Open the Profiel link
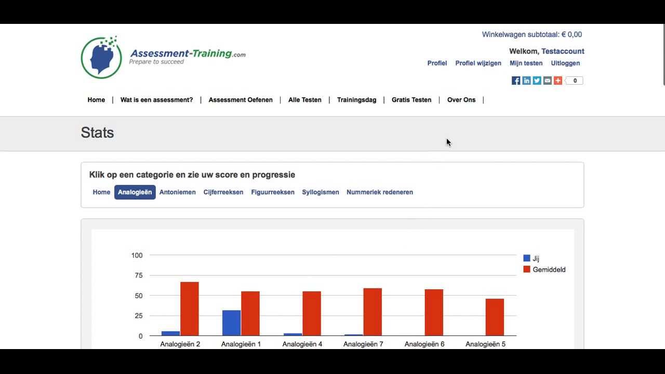 click(437, 63)
